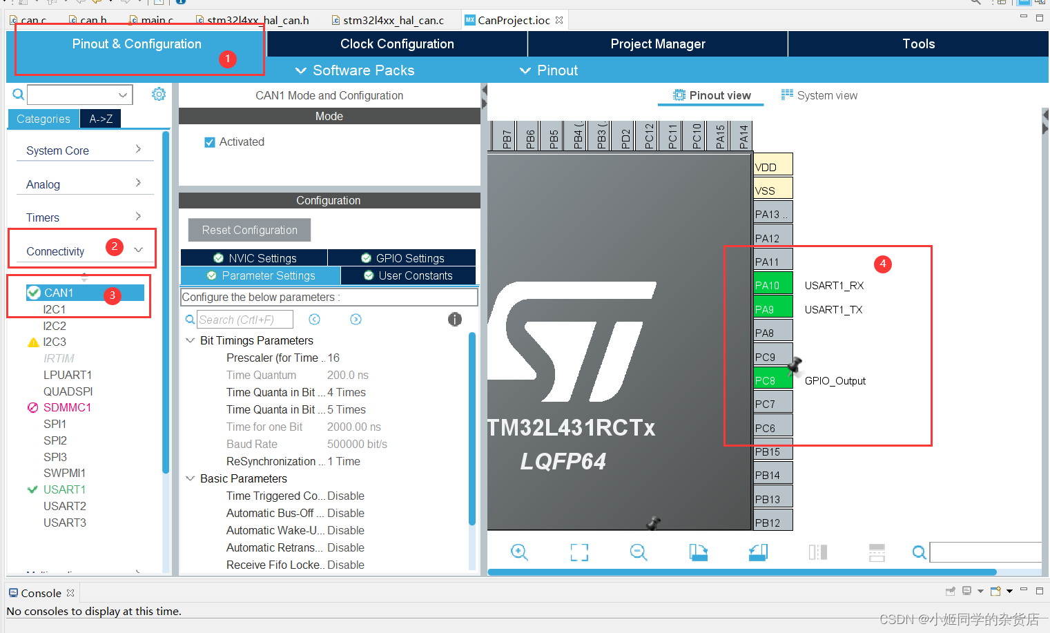Zoom out of the pinout view
This screenshot has width=1050, height=633.
point(638,552)
